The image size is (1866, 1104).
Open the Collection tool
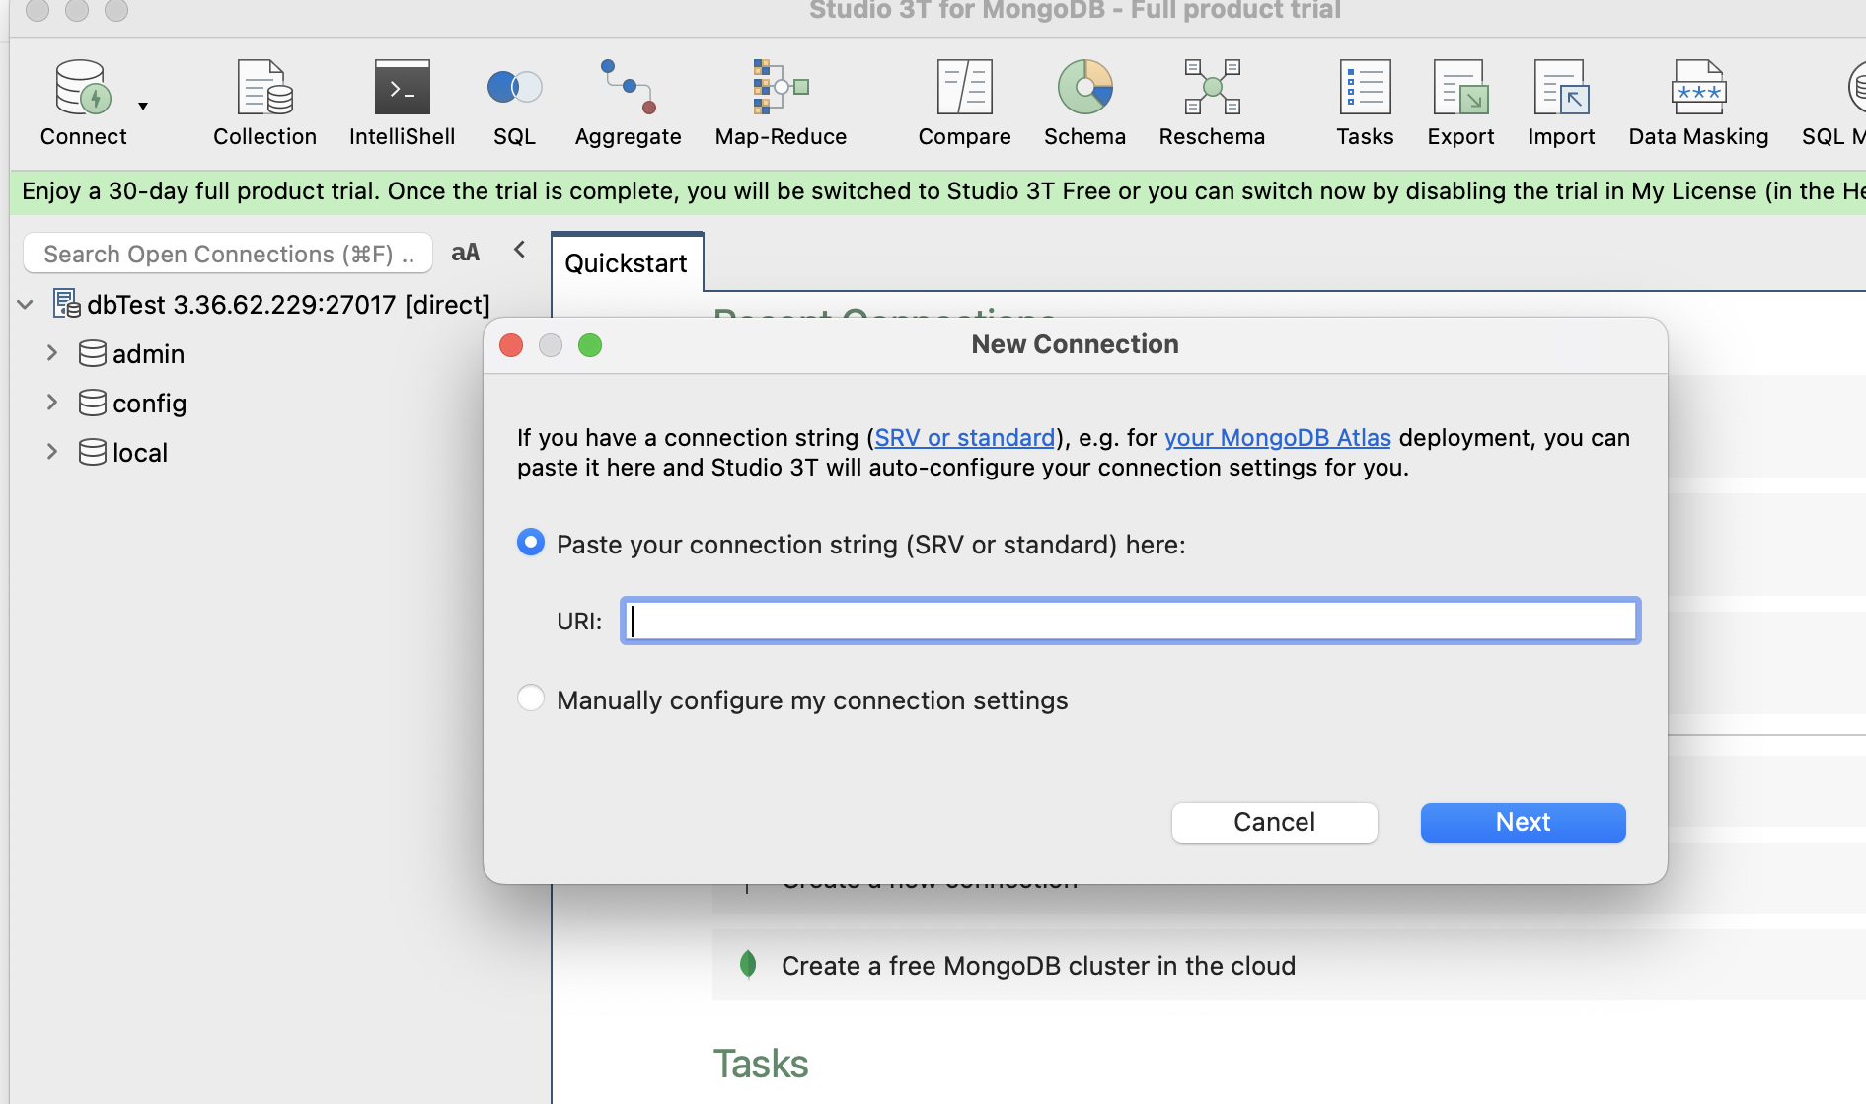tap(264, 103)
